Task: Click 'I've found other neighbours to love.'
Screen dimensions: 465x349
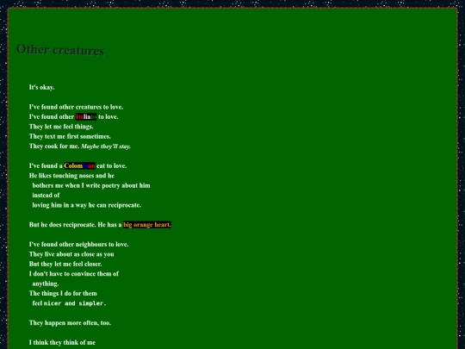Action: pyautogui.click(x=79, y=244)
